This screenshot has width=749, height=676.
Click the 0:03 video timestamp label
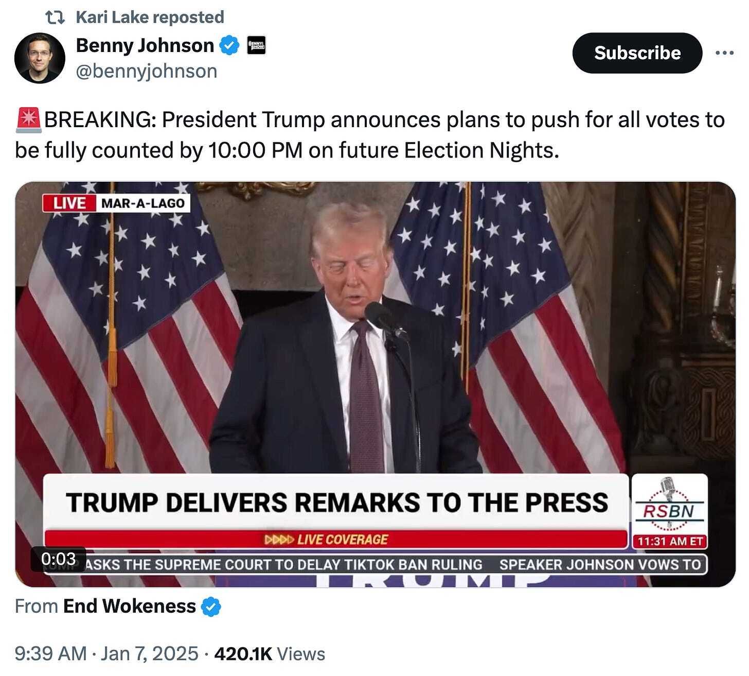coord(58,559)
